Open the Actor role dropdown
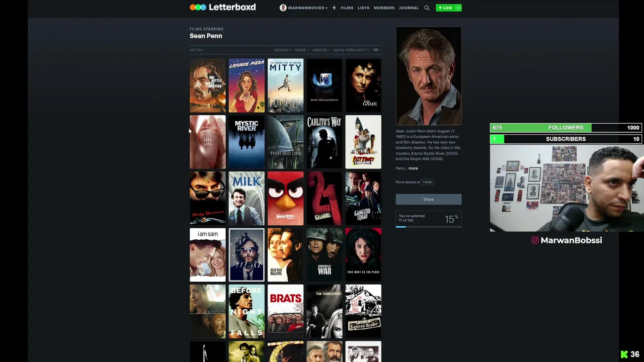This screenshot has width=644, height=362. click(197, 50)
